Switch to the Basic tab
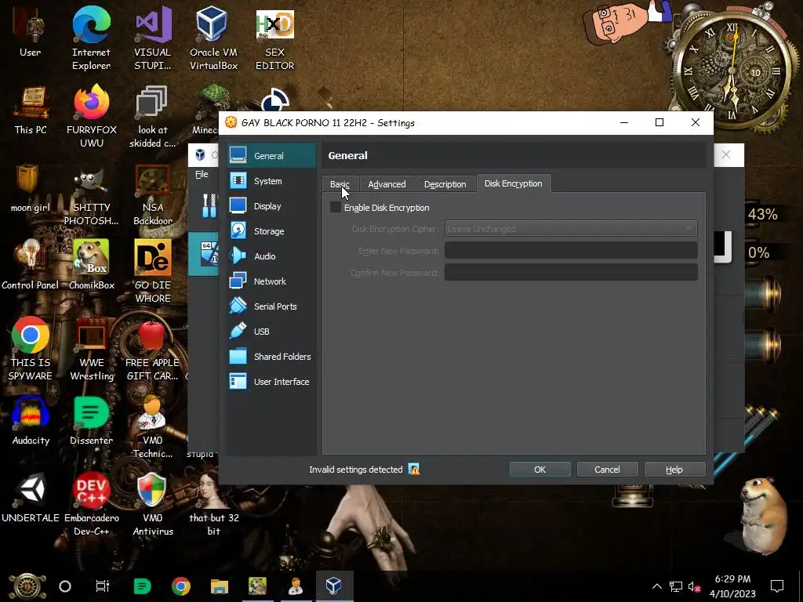 [x=340, y=183]
